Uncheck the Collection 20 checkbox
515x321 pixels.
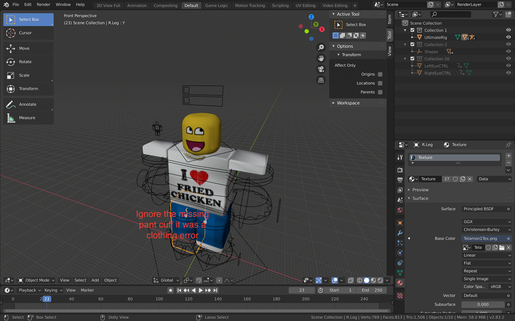coord(411,58)
